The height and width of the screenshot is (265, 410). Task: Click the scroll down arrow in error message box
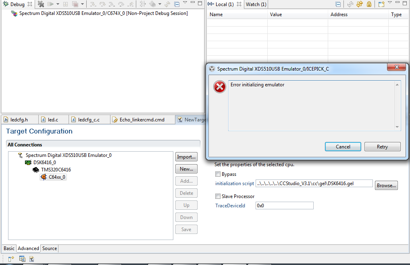tap(397, 127)
